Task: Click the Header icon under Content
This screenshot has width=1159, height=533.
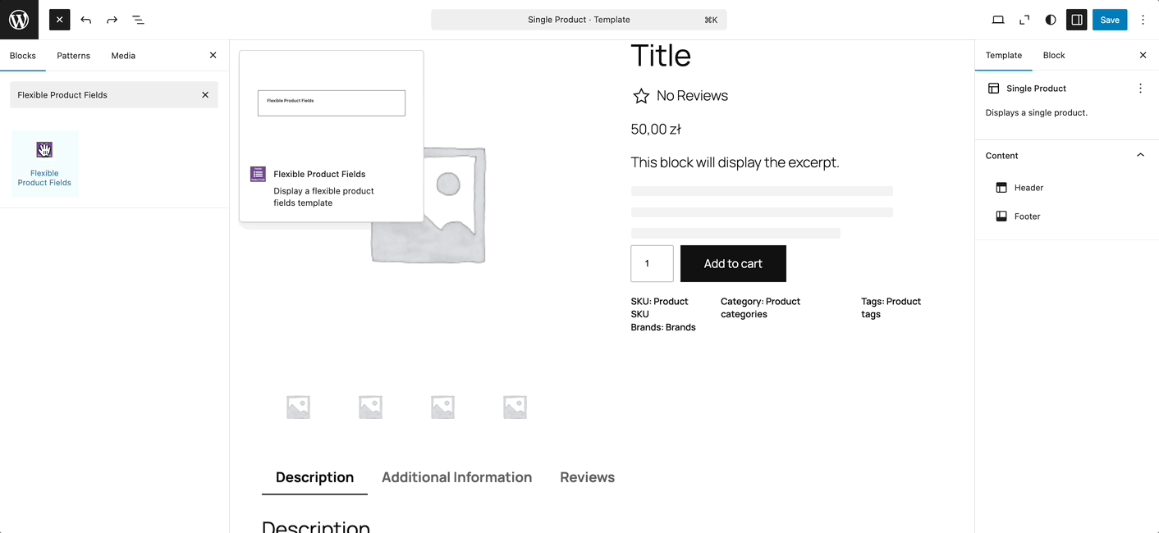Action: click(x=1002, y=187)
